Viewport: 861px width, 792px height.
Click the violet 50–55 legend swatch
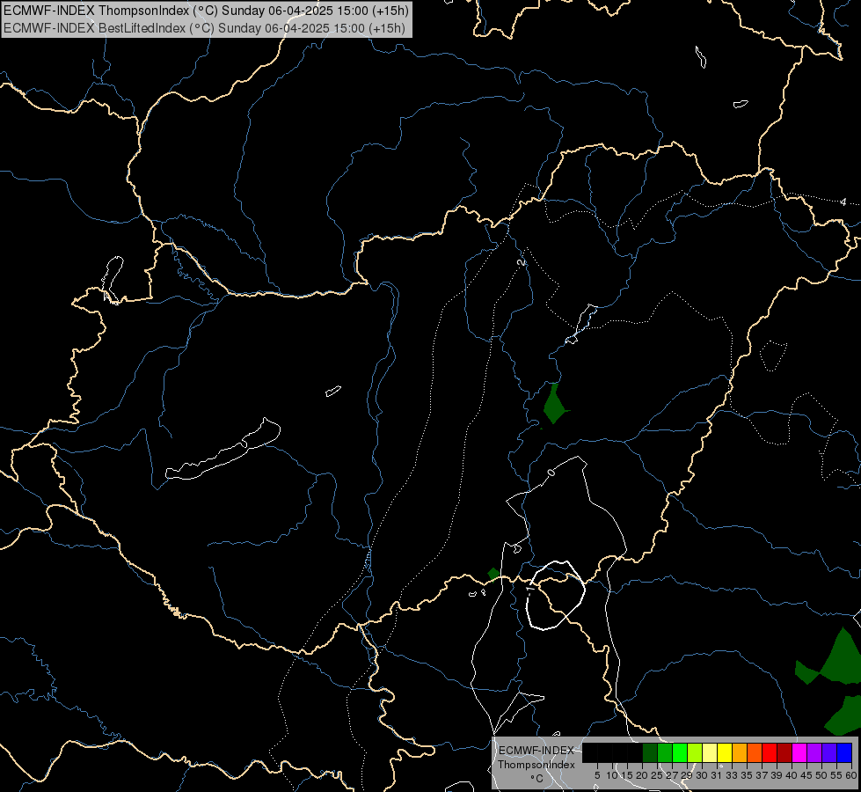[x=829, y=752]
